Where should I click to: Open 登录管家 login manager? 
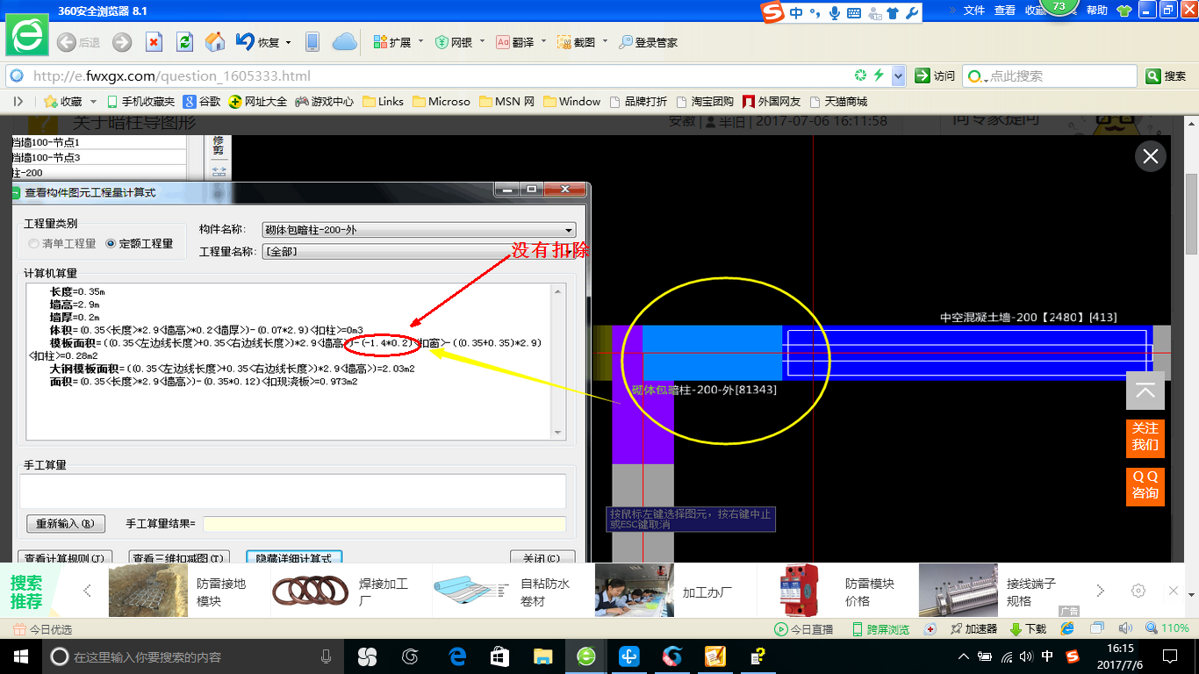click(649, 42)
